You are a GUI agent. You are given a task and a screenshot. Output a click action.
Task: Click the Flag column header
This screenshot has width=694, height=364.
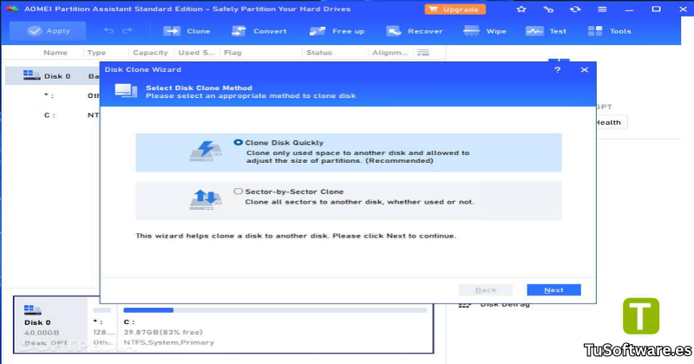point(232,53)
